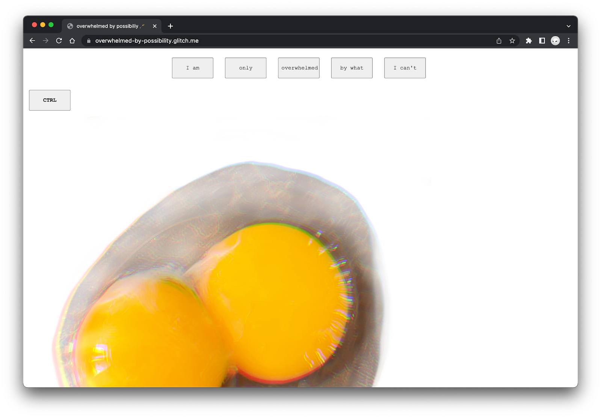Click the 'by what' button
601x418 pixels.
tap(352, 68)
